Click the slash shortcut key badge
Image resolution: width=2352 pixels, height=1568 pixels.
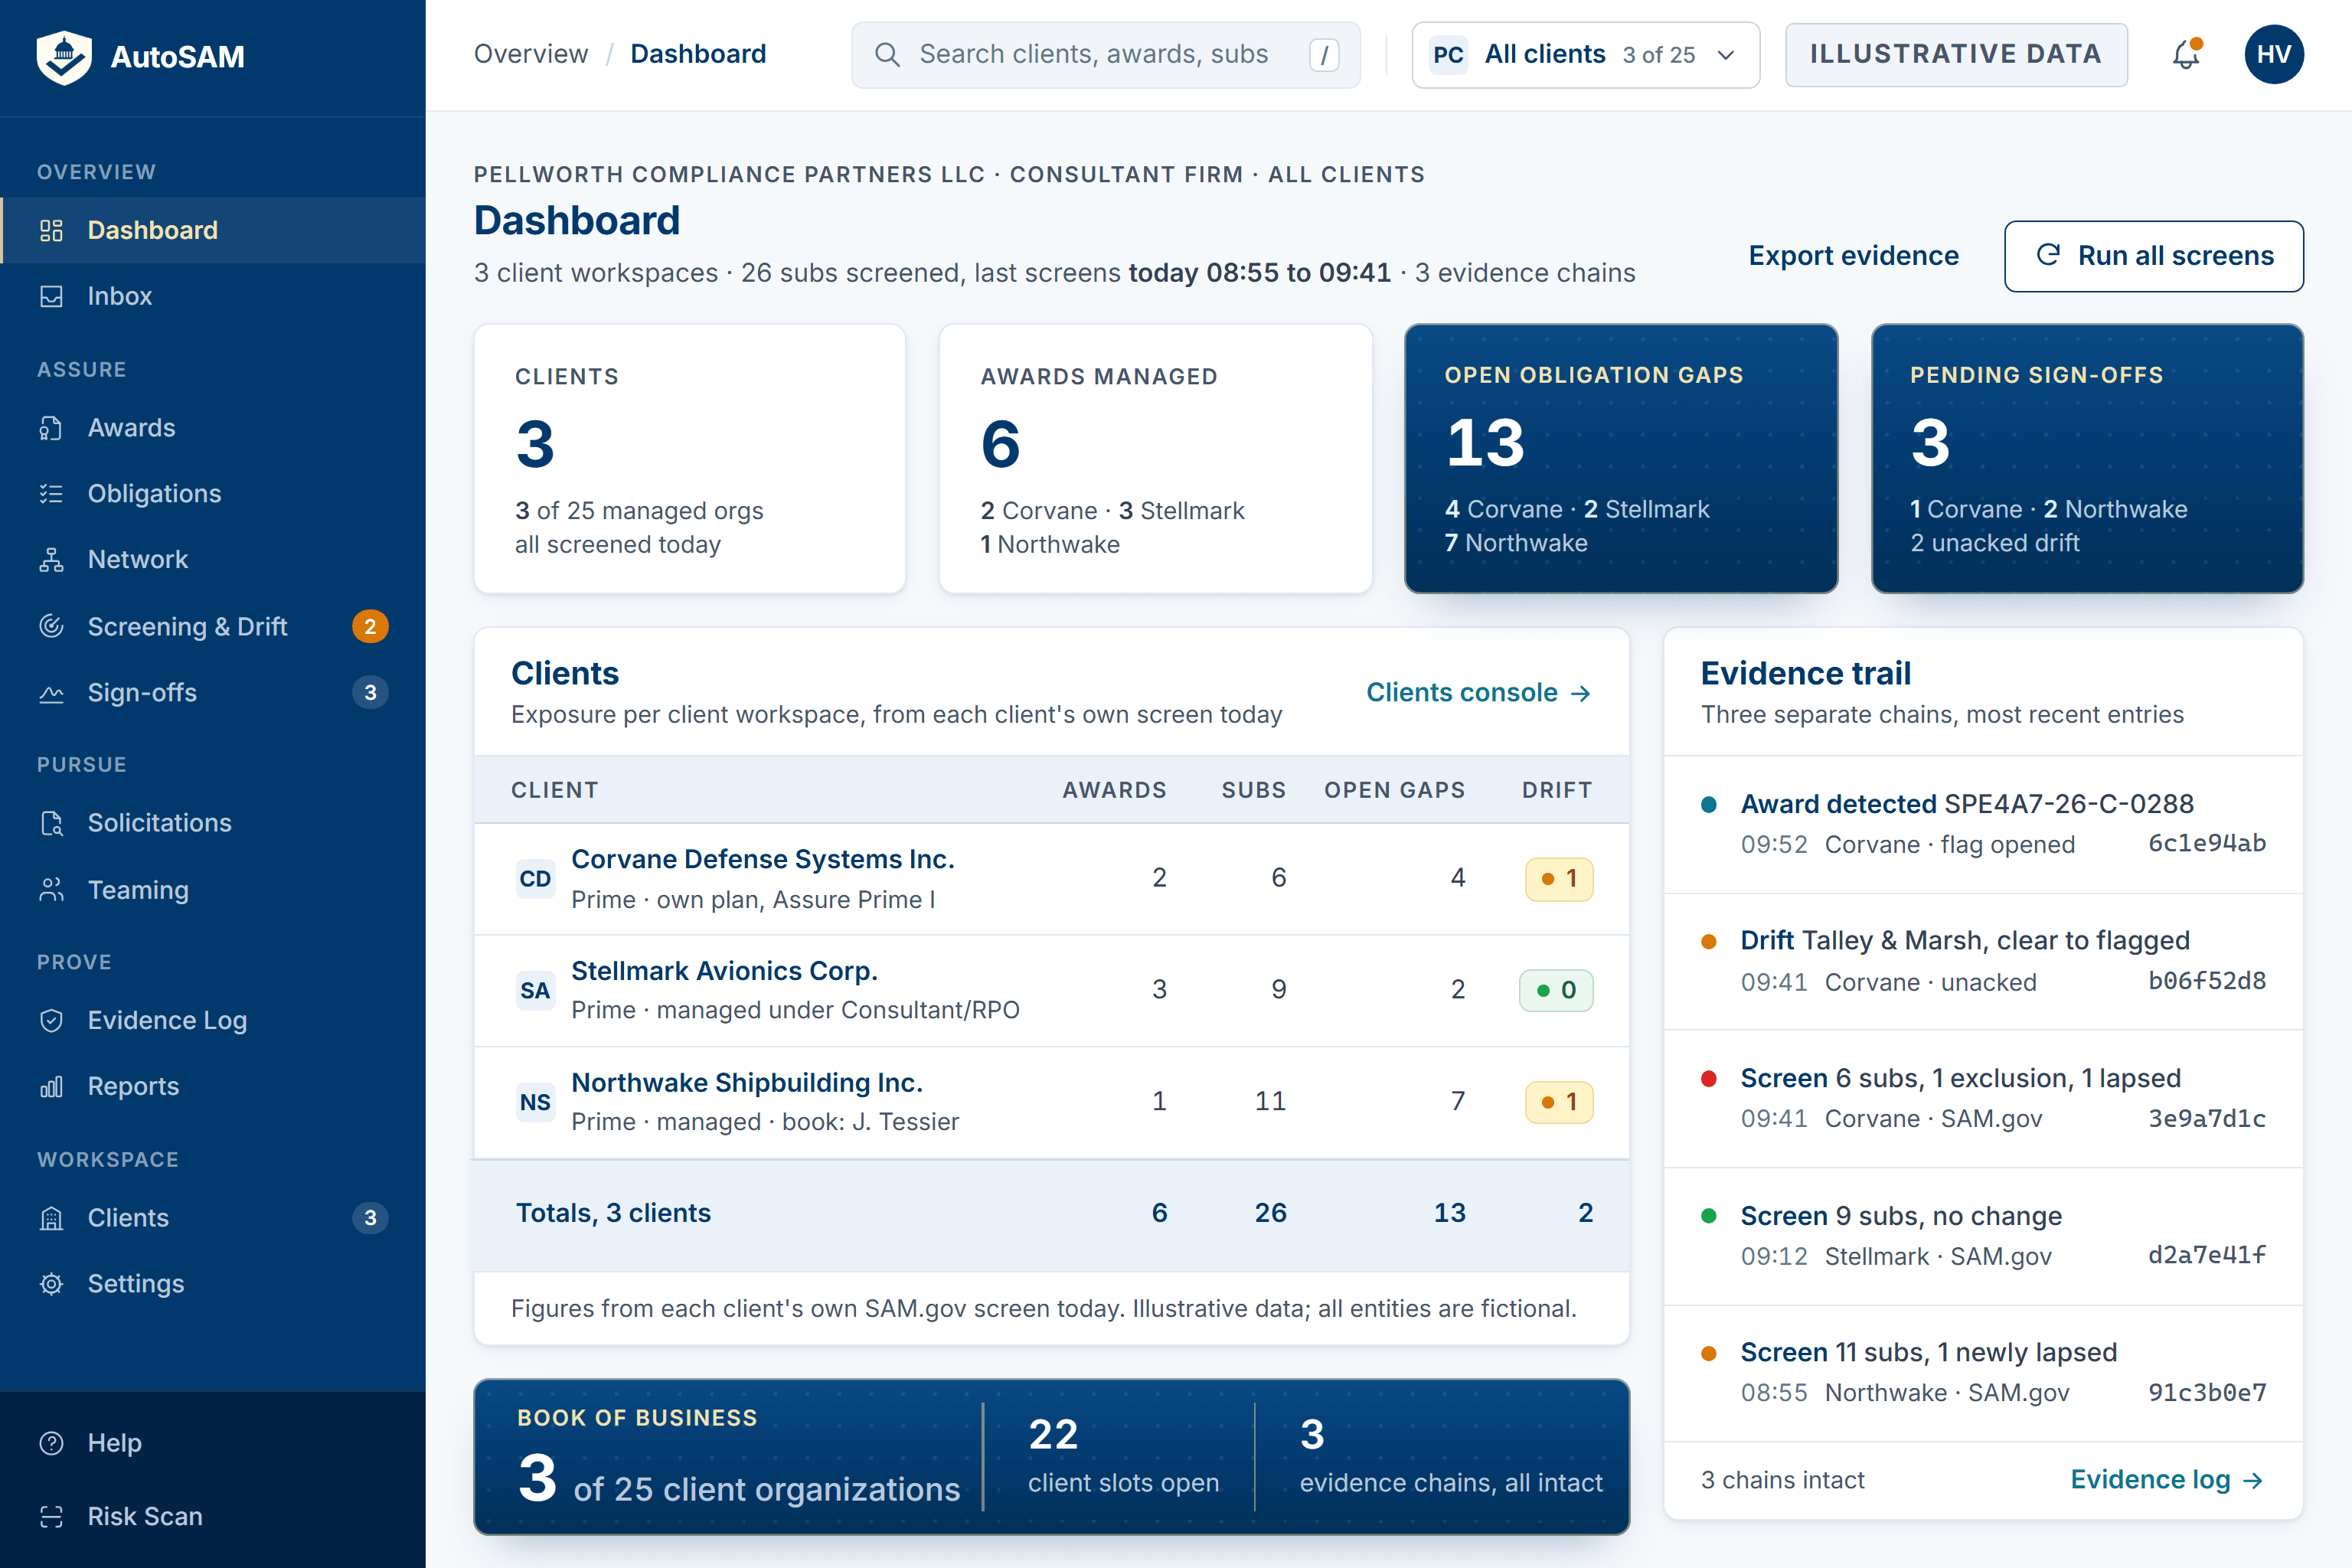(1324, 54)
